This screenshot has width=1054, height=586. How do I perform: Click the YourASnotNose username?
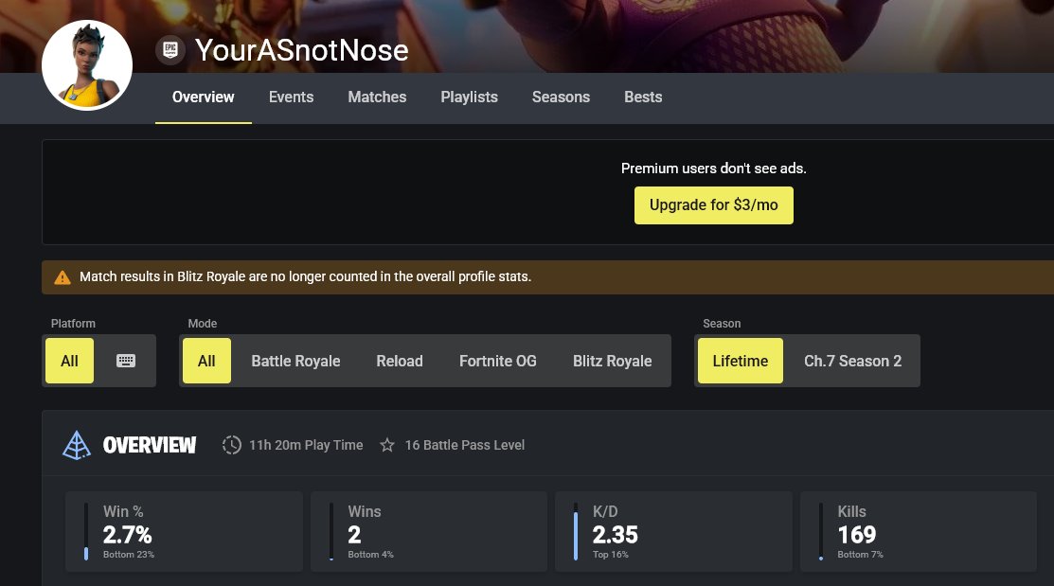click(302, 50)
